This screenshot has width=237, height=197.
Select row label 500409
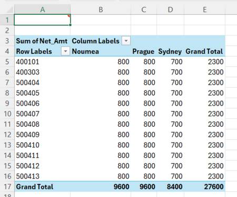coord(42,135)
